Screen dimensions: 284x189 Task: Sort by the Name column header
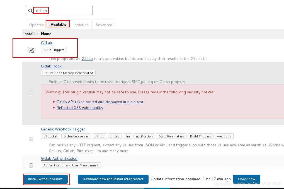[46, 34]
